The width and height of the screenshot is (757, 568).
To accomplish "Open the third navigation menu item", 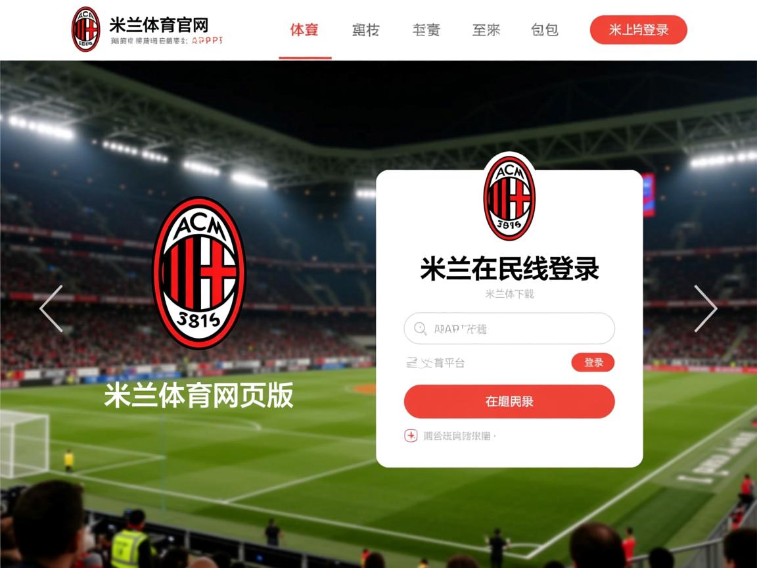I will [x=426, y=30].
